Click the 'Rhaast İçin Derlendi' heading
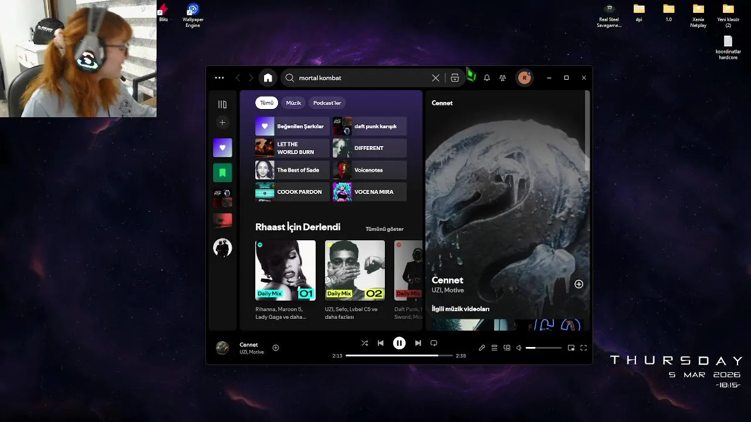The width and height of the screenshot is (751, 422). [297, 227]
